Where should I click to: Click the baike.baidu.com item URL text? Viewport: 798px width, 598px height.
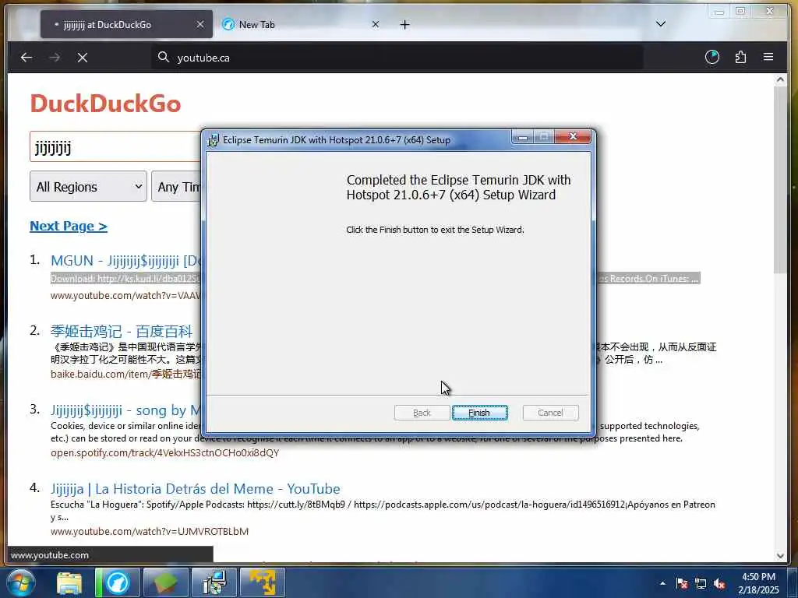[126, 375]
